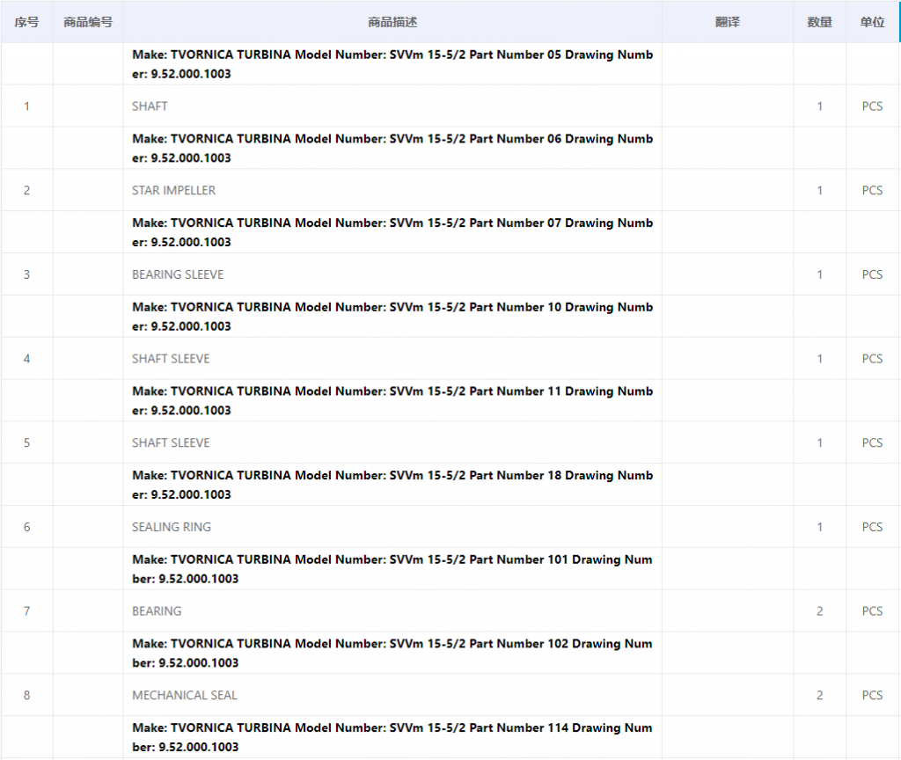
Task: Click the Part Number 114 specification line
Action: (392, 737)
